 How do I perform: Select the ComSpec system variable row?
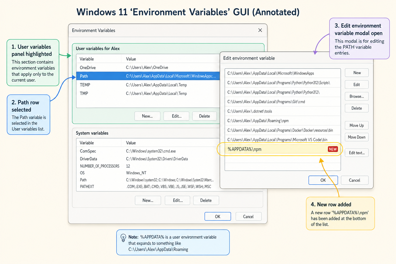point(148,151)
